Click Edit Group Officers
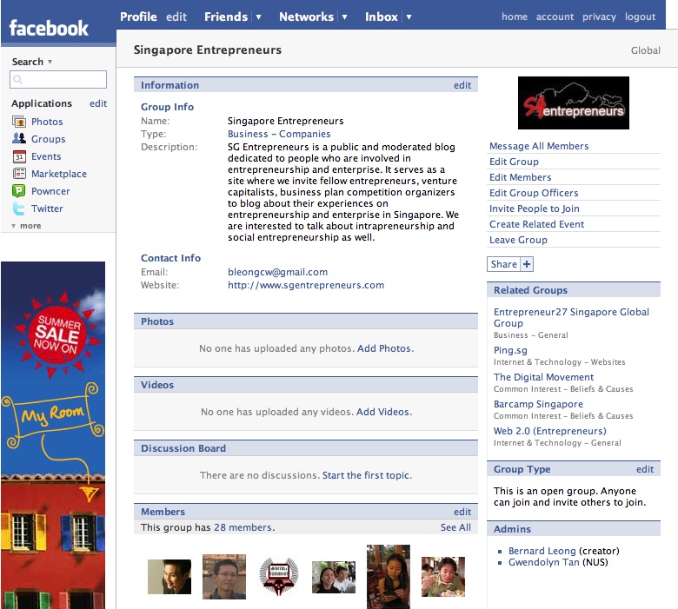 click(534, 193)
